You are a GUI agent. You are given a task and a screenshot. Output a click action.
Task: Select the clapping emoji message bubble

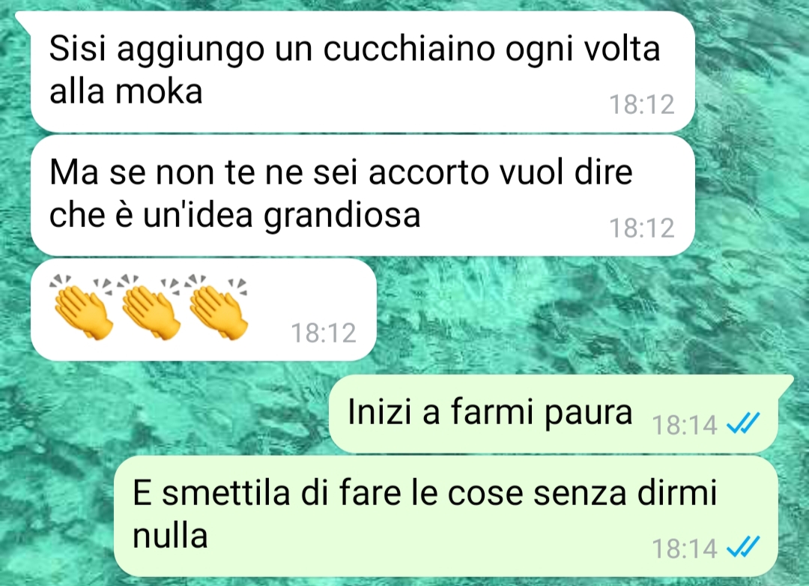(203, 309)
